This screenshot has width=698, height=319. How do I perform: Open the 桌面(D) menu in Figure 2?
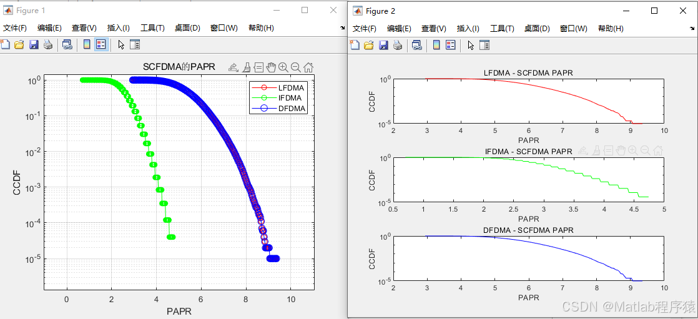click(x=538, y=29)
